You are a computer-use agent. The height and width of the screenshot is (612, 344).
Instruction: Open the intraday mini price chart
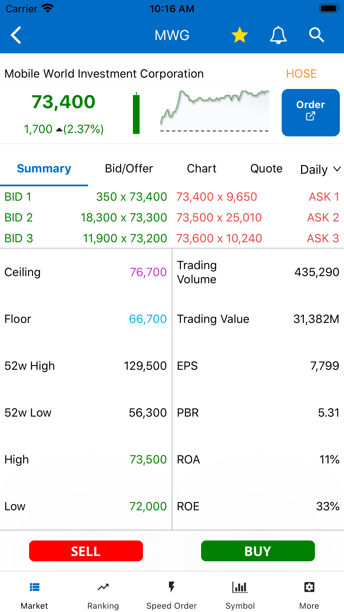(215, 111)
